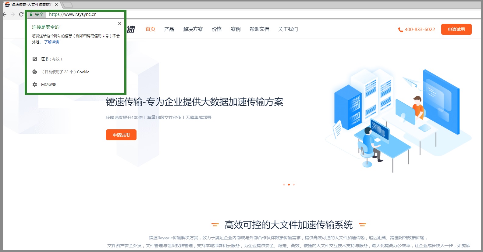Viewport: 483px width, 252px height.
Task: Open 解决方案 navigation item
Action: click(x=193, y=29)
